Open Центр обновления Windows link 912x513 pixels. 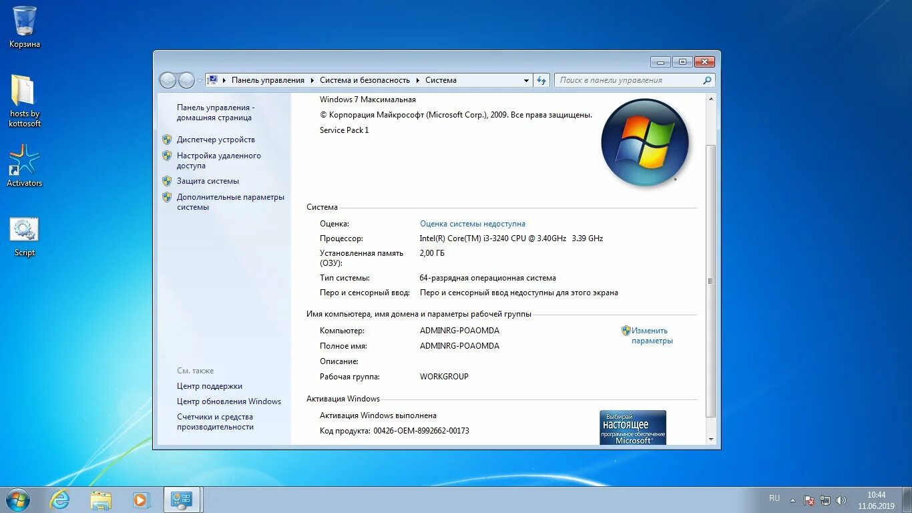point(229,401)
